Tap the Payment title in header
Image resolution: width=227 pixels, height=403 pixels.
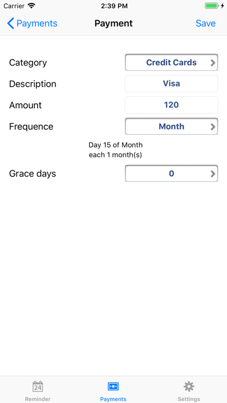coord(113,23)
